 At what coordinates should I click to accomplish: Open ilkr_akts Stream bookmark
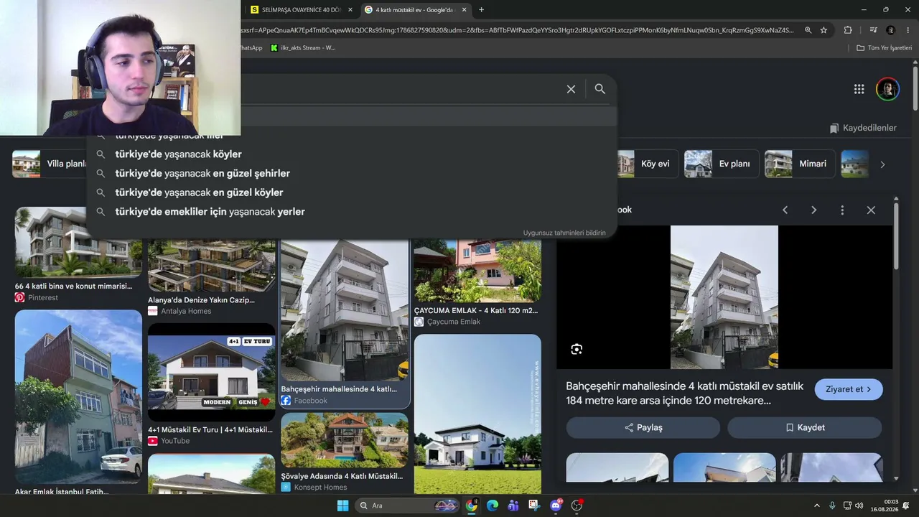click(303, 48)
